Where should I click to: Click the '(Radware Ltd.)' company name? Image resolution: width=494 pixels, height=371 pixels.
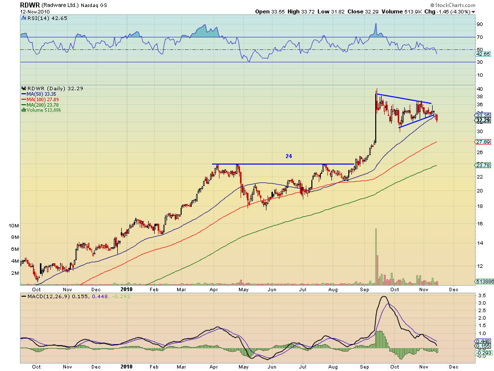pyautogui.click(x=60, y=5)
